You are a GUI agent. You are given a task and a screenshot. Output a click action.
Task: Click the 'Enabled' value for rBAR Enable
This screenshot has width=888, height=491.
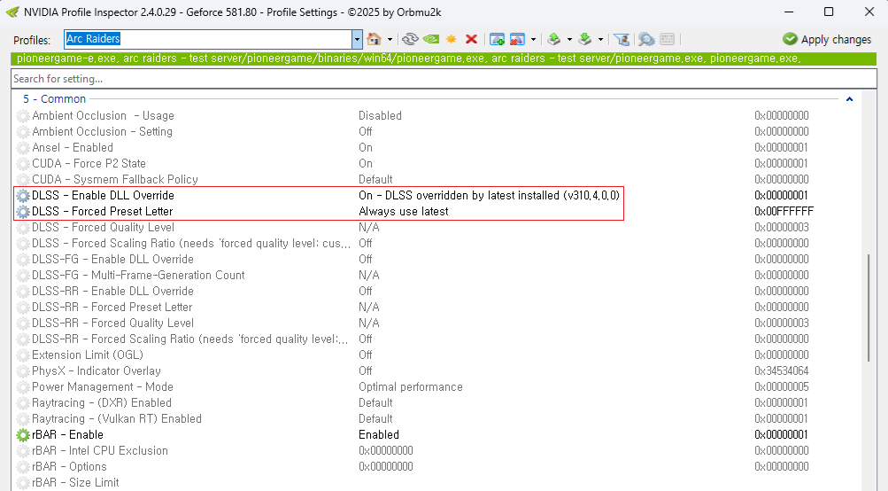(x=379, y=435)
